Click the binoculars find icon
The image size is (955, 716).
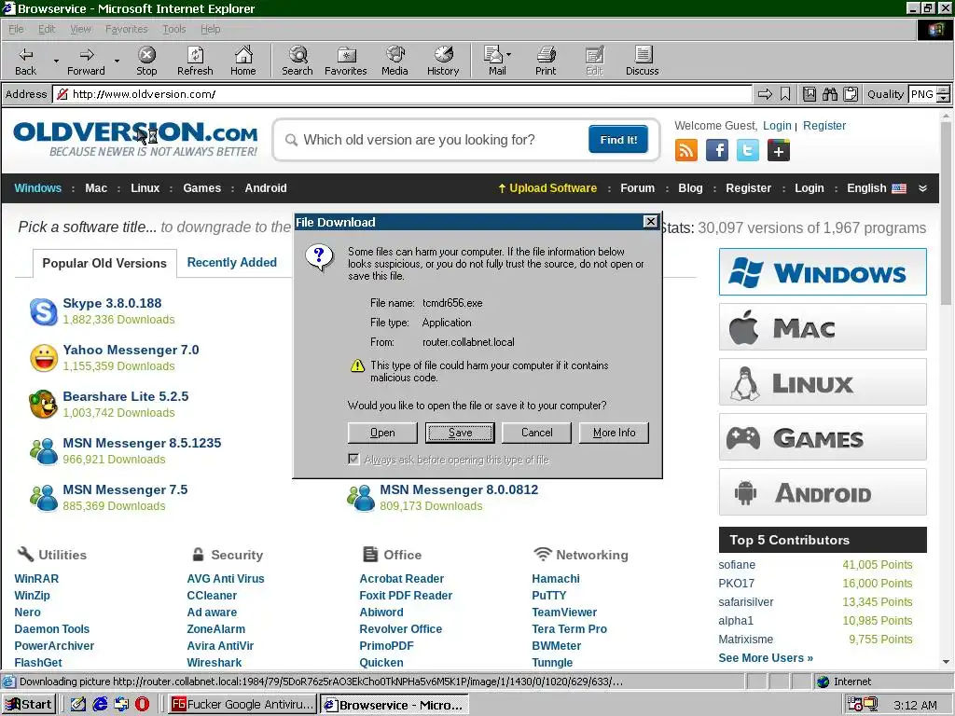pos(829,94)
